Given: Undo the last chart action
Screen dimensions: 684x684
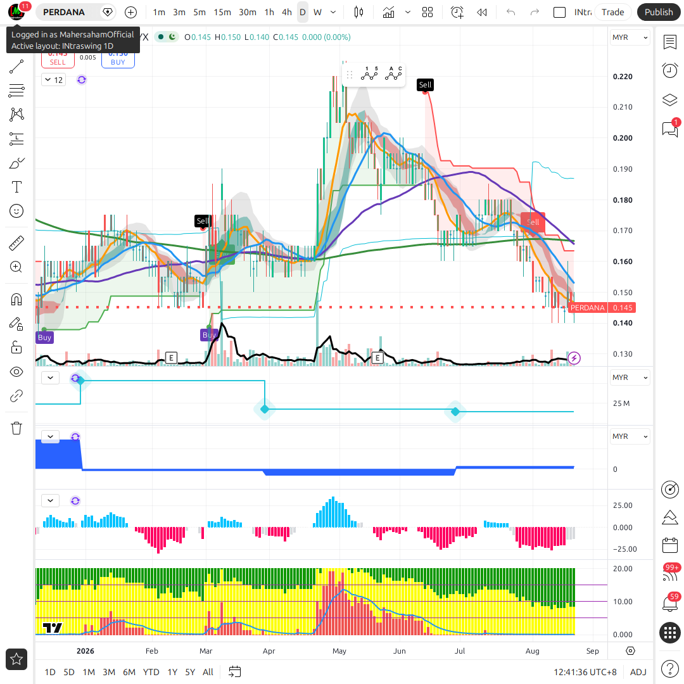Looking at the screenshot, I should coord(511,12).
